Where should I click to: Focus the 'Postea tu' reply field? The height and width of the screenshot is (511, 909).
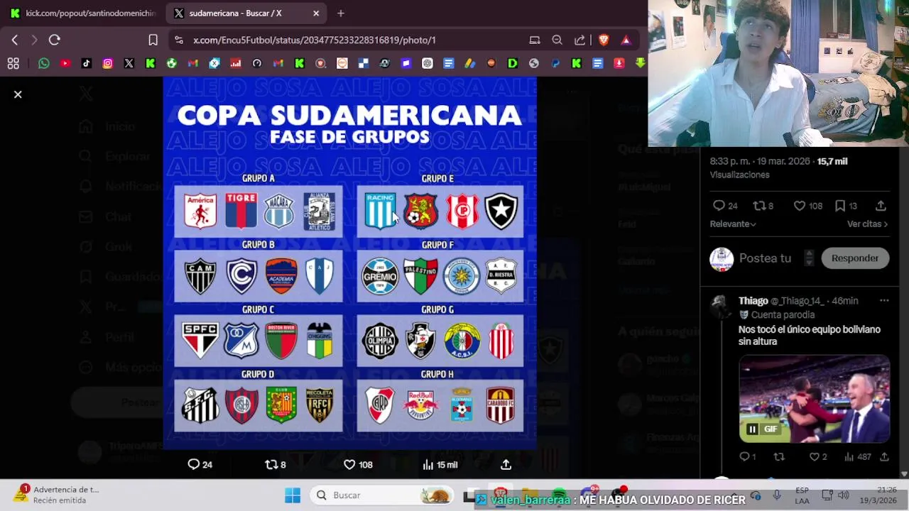pos(765,258)
